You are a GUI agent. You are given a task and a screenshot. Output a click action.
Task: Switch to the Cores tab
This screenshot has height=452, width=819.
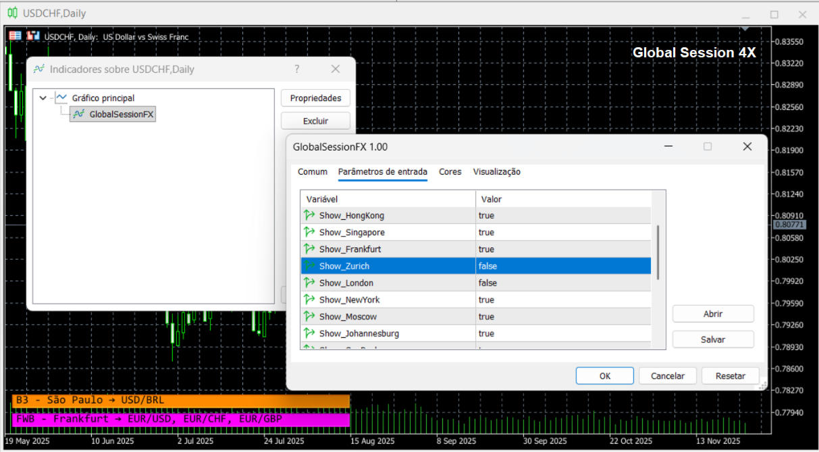(450, 172)
